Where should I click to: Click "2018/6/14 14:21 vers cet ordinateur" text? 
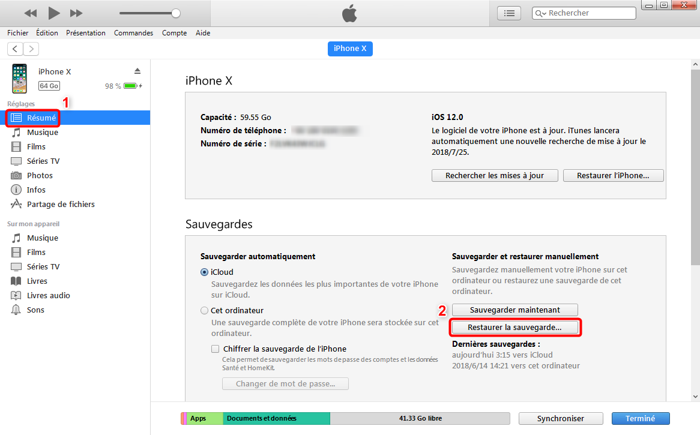(516, 366)
